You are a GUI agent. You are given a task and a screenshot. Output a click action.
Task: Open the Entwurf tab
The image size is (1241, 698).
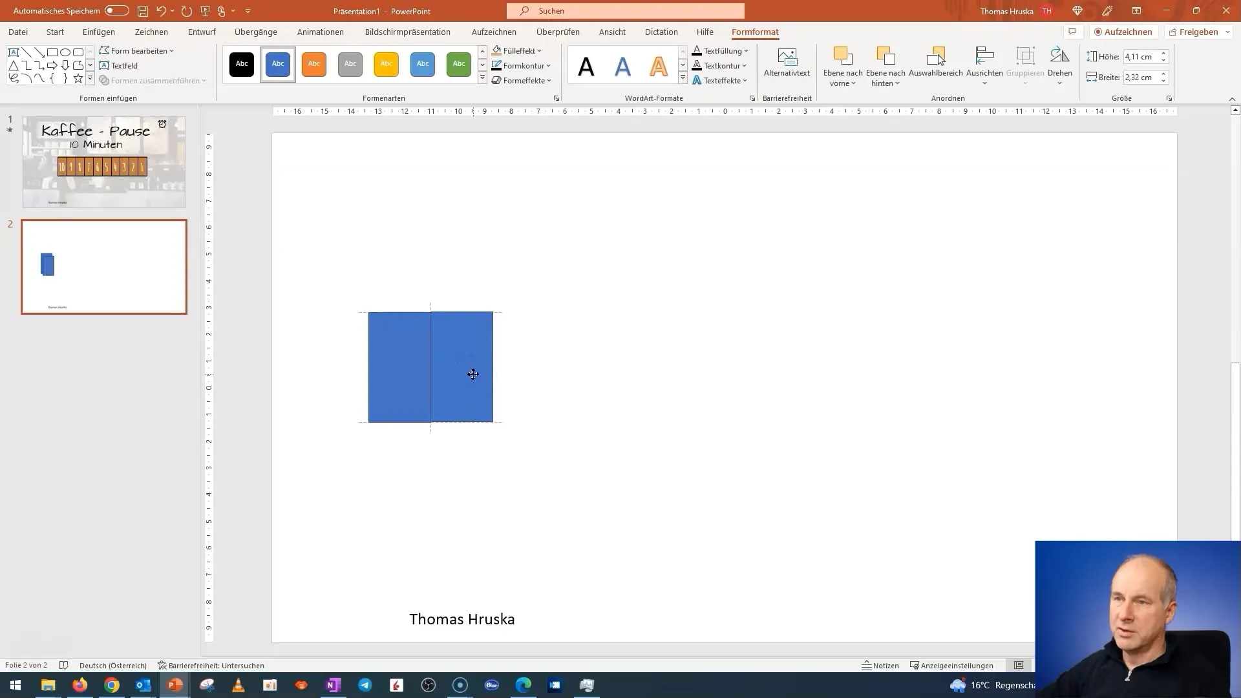click(x=202, y=32)
